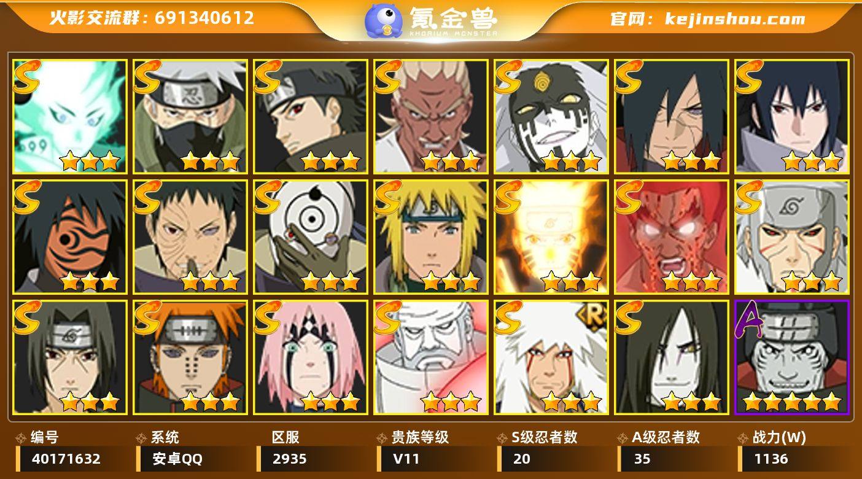Screen dimensions: 862x479
Task: Select the pink-haired Sakura card
Action: click(x=311, y=357)
